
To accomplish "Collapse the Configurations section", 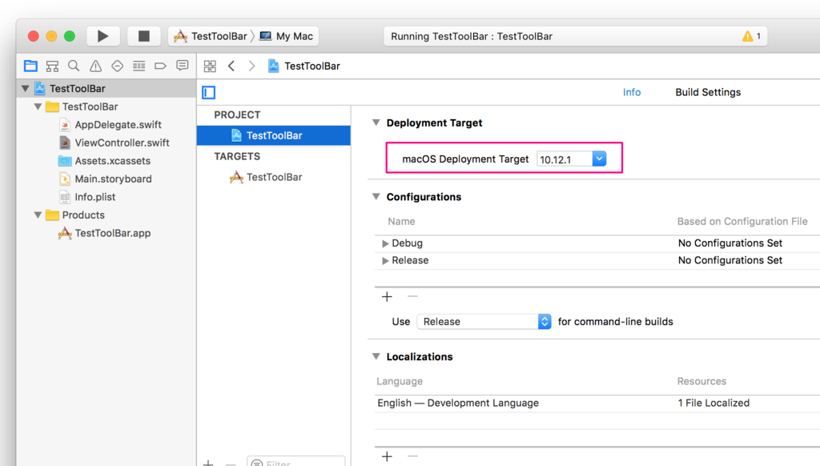I will point(376,197).
